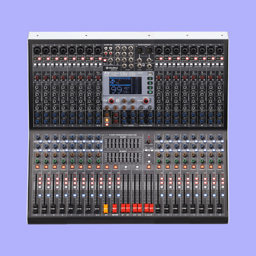Grab the channel 1 fader cap
This screenshot has width=256, height=256.
pyautogui.click(x=35, y=209)
